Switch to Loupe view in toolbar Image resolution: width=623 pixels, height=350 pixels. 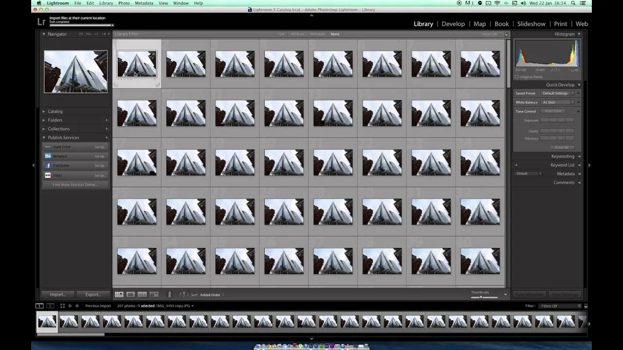tap(130, 295)
